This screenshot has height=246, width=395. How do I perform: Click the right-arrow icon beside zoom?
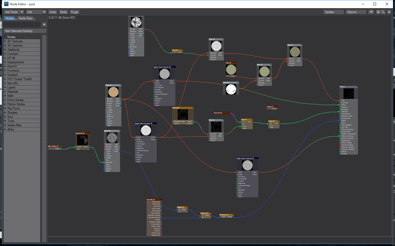[389, 12]
